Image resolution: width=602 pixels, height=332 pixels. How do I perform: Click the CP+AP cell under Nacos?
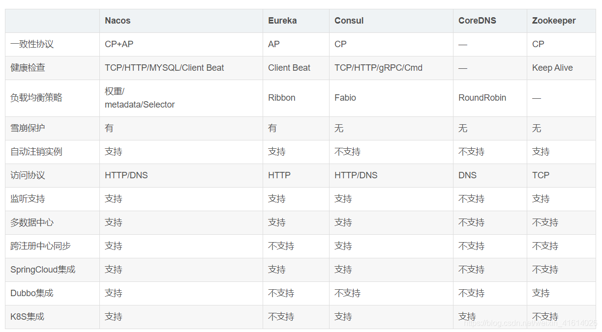coord(119,44)
